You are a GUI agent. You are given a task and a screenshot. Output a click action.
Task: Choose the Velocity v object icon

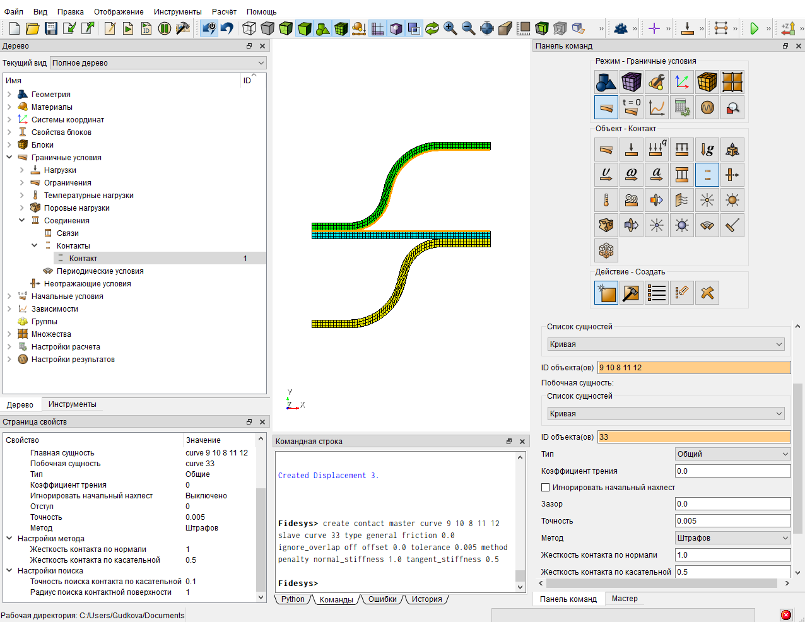(606, 175)
